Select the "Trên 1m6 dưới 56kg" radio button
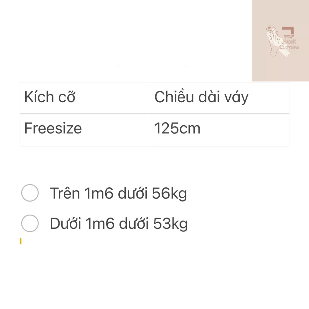 pyautogui.click(x=30, y=193)
